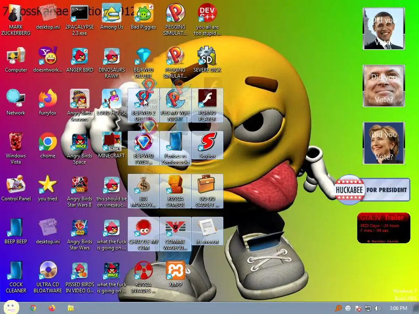Viewport: 419px width, 314px height.
Task: Open DINOSAURS RAWR icon
Action: (111, 63)
